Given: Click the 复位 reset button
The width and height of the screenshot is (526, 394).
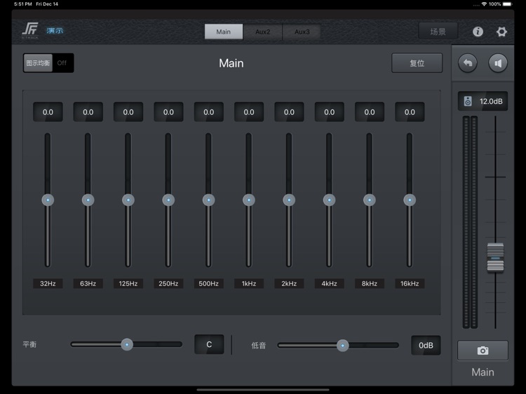Looking at the screenshot, I should (417, 63).
